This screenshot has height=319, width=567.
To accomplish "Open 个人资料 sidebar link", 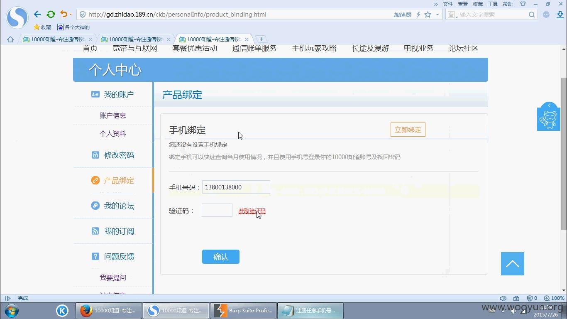I will [x=113, y=134].
